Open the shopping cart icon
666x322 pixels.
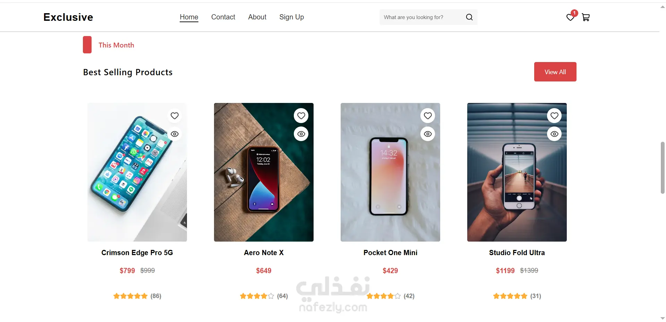pos(586,17)
